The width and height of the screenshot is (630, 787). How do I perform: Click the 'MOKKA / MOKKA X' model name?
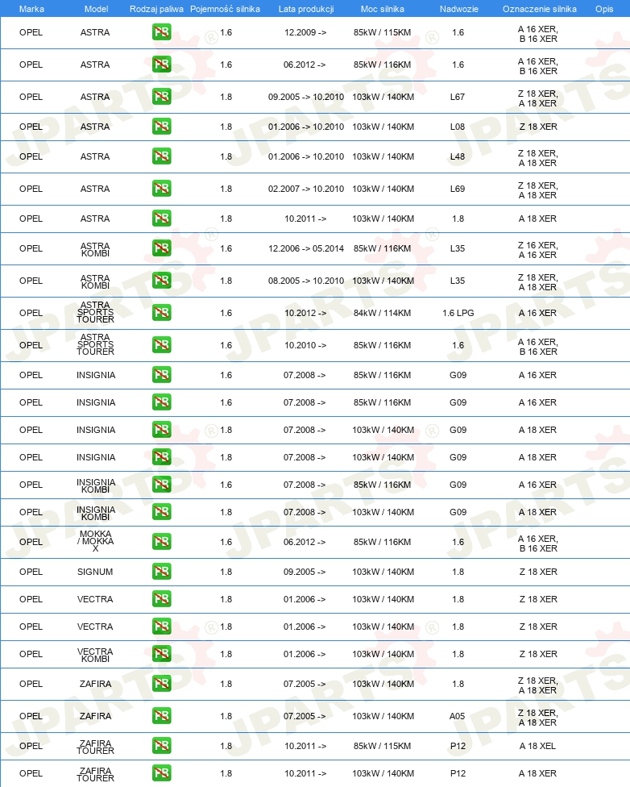pyautogui.click(x=95, y=541)
